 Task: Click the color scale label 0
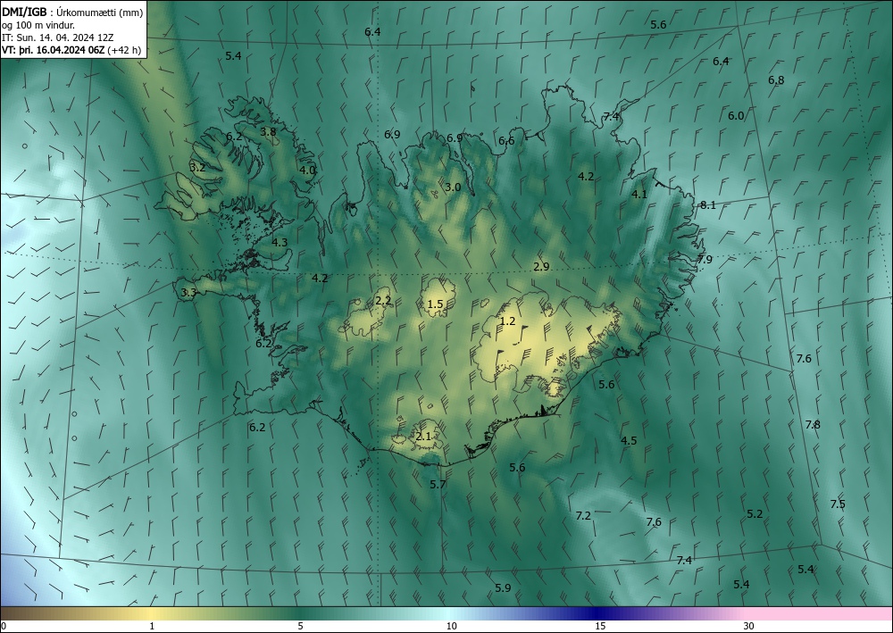point(4,627)
